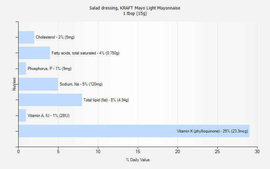Click the Phosphorus bar
The width and height of the screenshot is (270, 169).
[x=22, y=69]
